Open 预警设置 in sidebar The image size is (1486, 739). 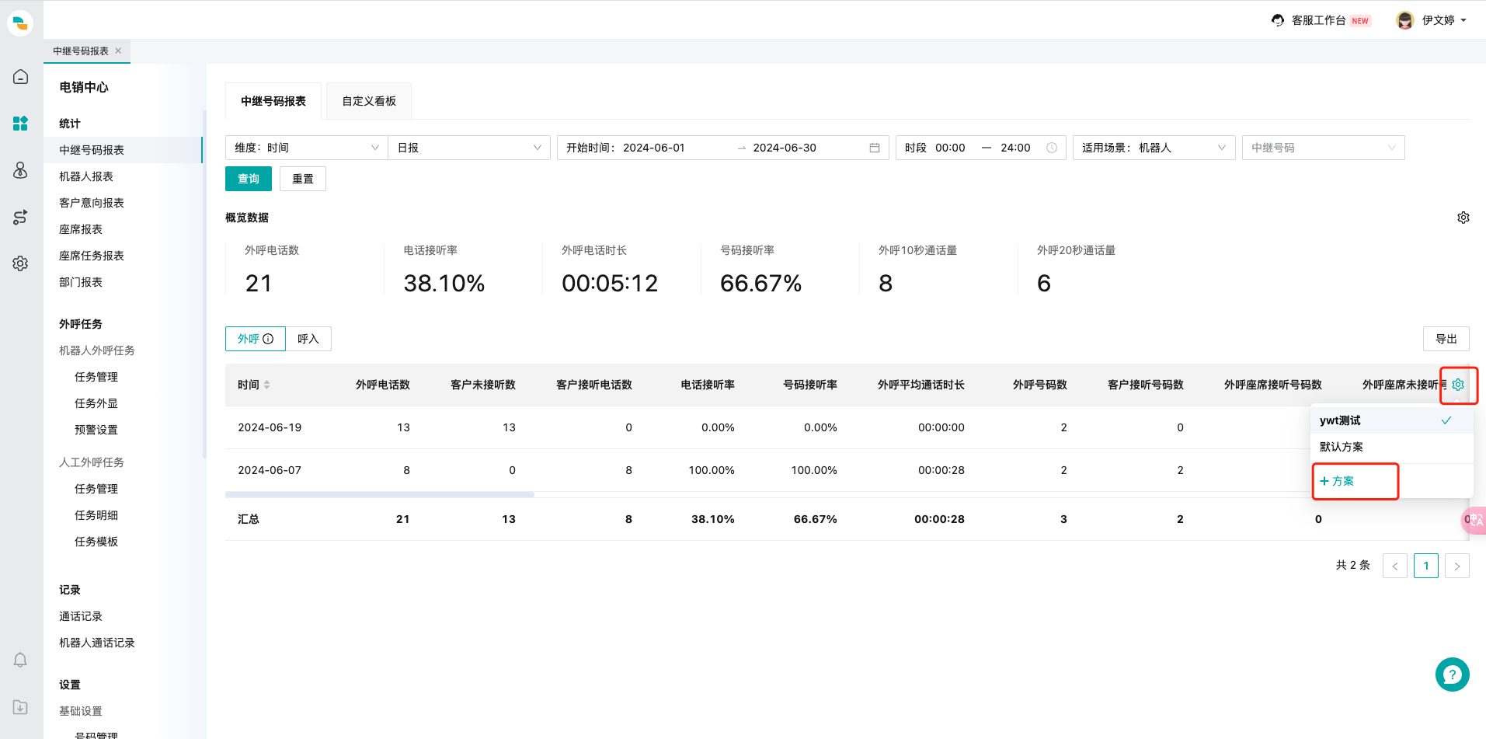(96, 430)
